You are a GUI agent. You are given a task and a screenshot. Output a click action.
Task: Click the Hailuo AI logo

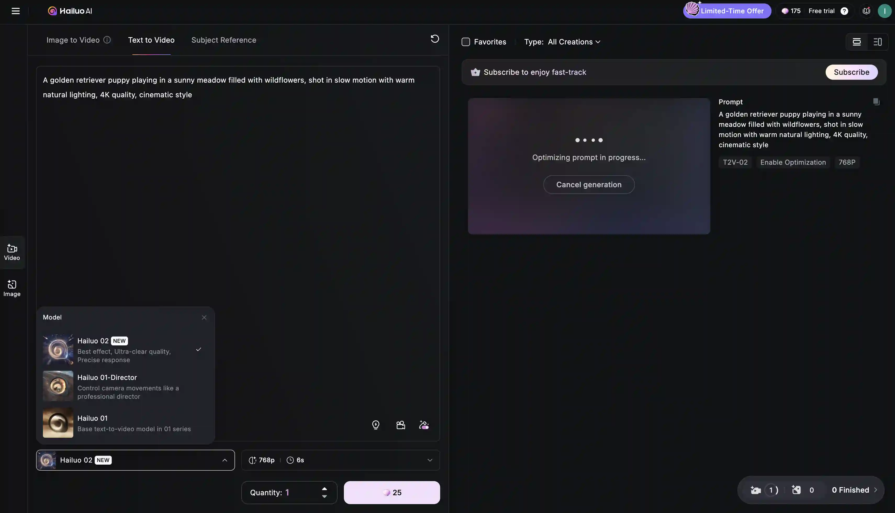[70, 11]
